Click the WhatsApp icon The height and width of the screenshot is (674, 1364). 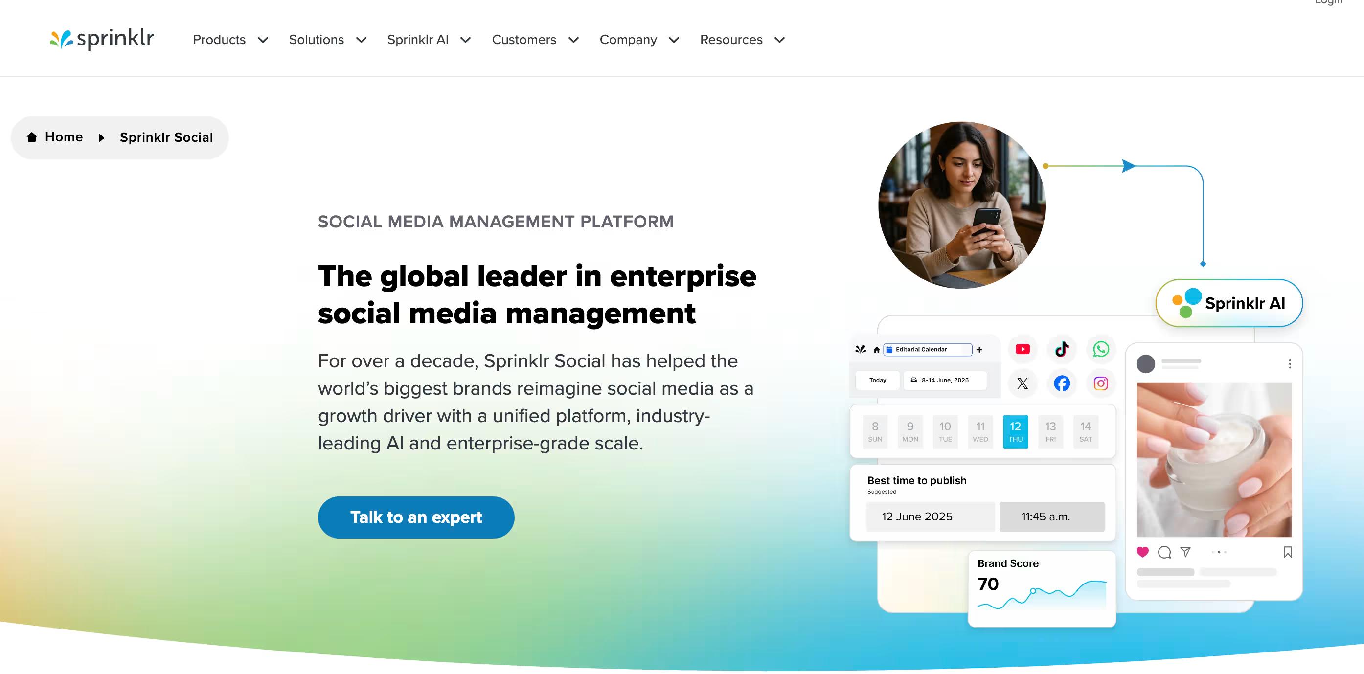coord(1101,349)
